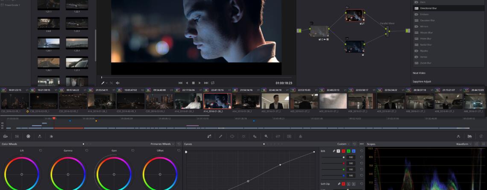Image resolution: width=487 pixels, height=190 pixels.
Task: Stop playback in the viewer
Action: pyautogui.click(x=193, y=83)
